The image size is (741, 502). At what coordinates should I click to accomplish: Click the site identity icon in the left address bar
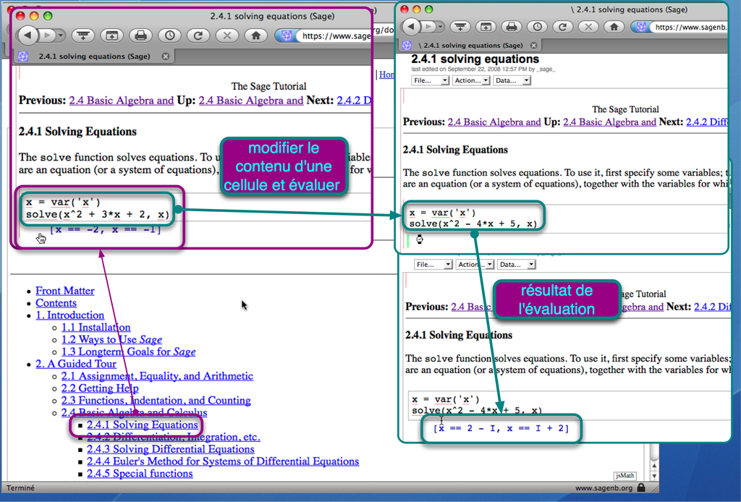click(286, 35)
